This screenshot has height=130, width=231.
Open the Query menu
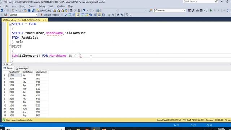click(22, 6)
